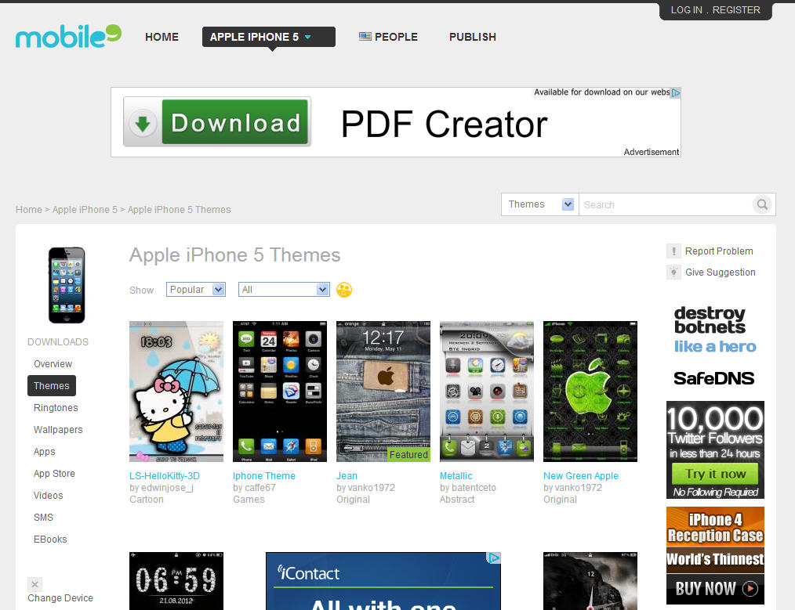Select Ringtones in the Downloads sidebar

point(56,407)
